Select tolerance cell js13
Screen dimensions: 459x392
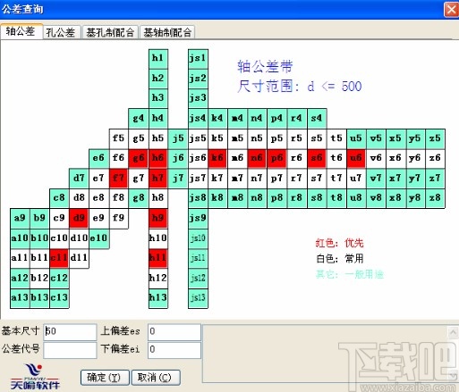pyautogui.click(x=198, y=298)
